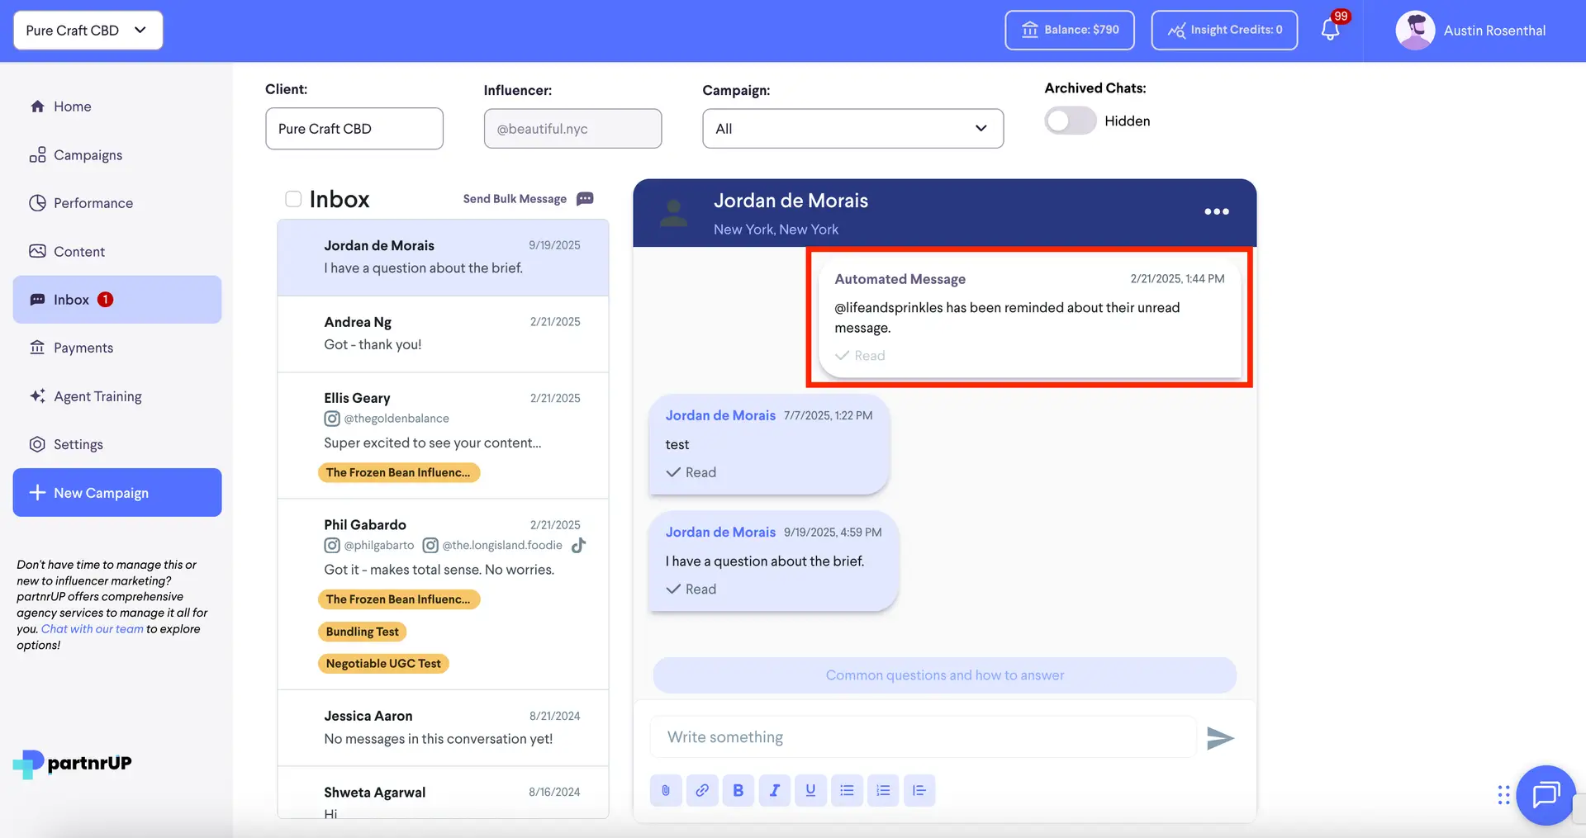The height and width of the screenshot is (838, 1586).
Task: Toggle bold text formatting
Action: click(738, 790)
